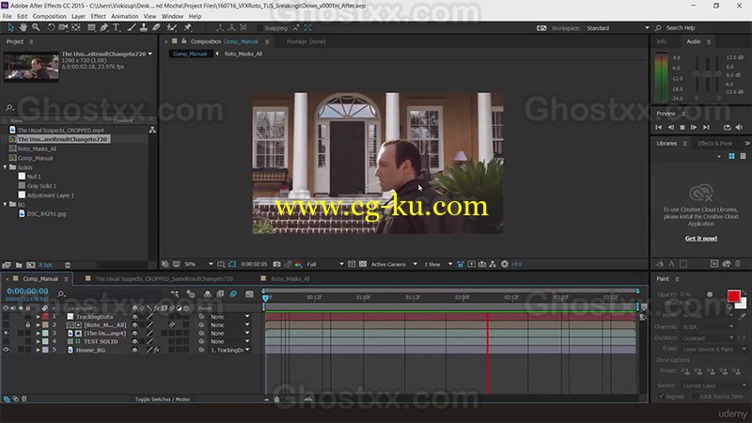Jump to first frame in Preview panel

[659, 127]
